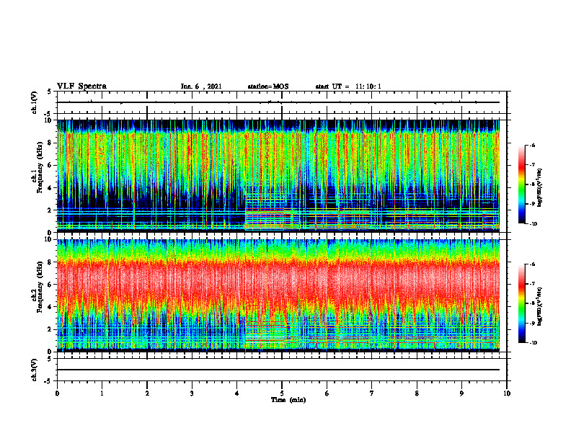The width and height of the screenshot is (571, 441).
Task: Click the "-10" label on ch.1 color bar
Action: 534,224
